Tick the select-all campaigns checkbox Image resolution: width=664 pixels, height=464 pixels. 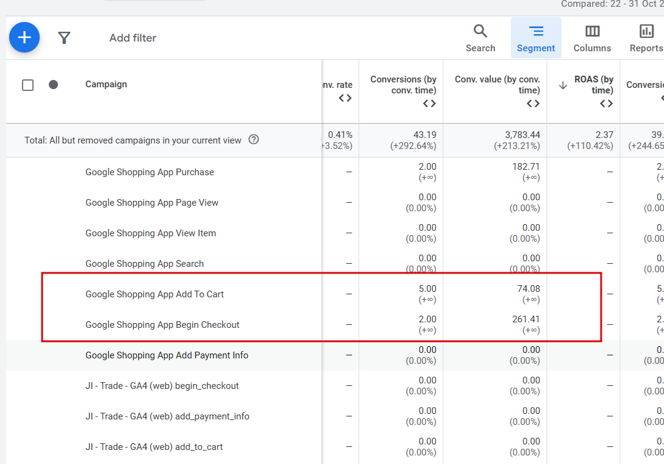click(x=27, y=85)
